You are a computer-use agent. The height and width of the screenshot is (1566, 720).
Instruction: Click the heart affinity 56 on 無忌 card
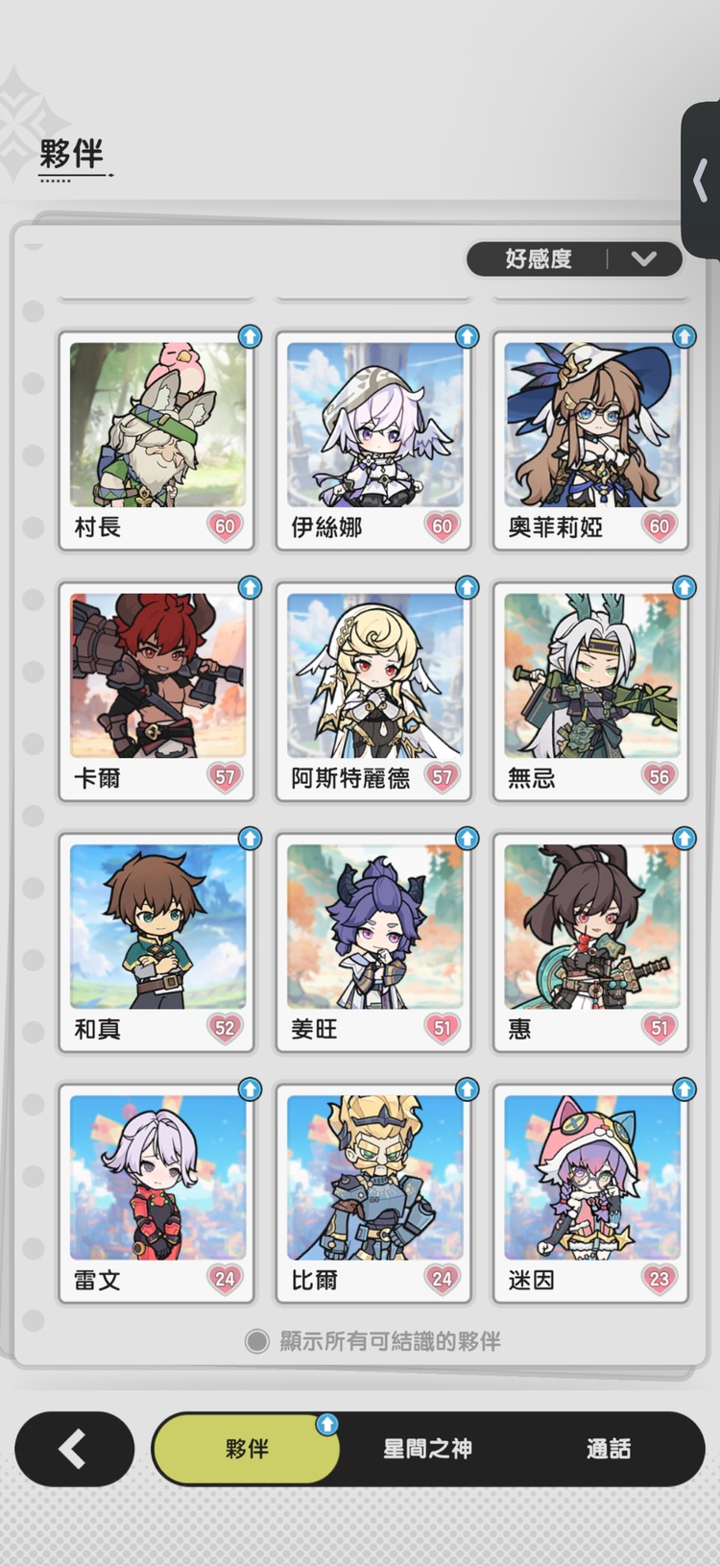pyautogui.click(x=659, y=777)
